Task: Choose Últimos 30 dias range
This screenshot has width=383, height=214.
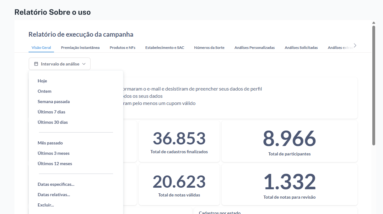Action: 53,122
